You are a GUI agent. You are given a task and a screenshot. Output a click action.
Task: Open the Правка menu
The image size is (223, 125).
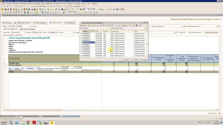[x=9, y=3]
